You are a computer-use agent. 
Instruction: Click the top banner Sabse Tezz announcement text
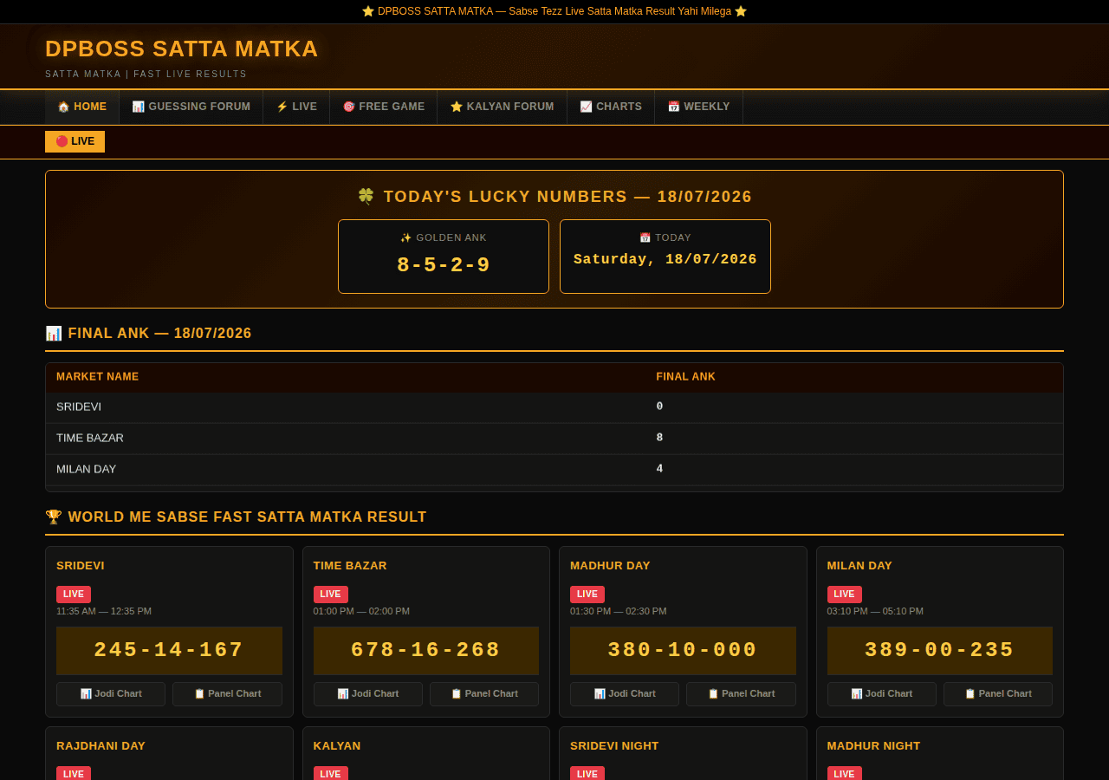tap(554, 11)
